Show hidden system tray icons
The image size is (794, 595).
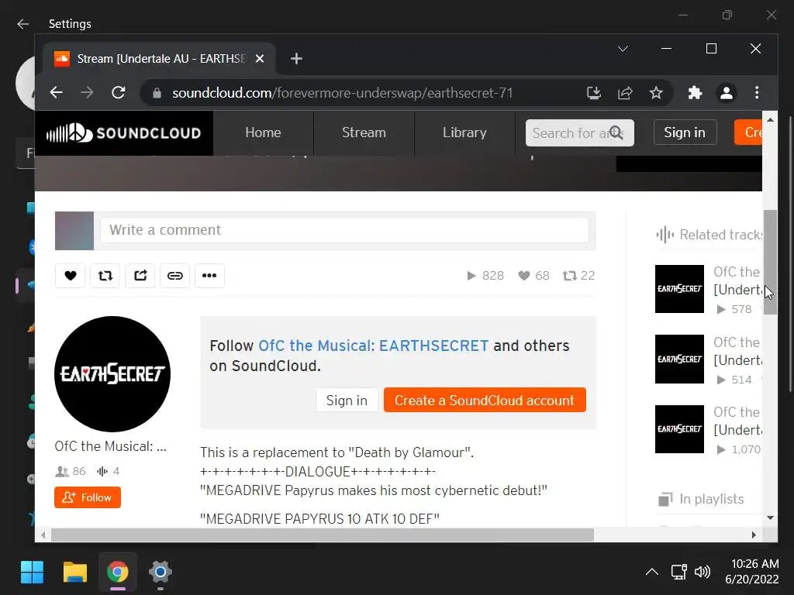[x=652, y=573]
